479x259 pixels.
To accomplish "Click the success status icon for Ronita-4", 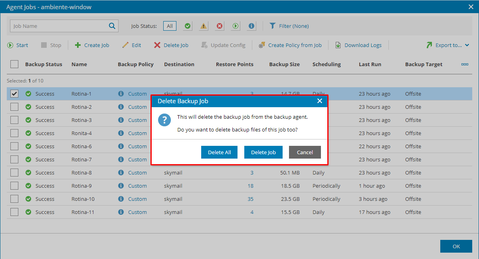I will 28,133.
